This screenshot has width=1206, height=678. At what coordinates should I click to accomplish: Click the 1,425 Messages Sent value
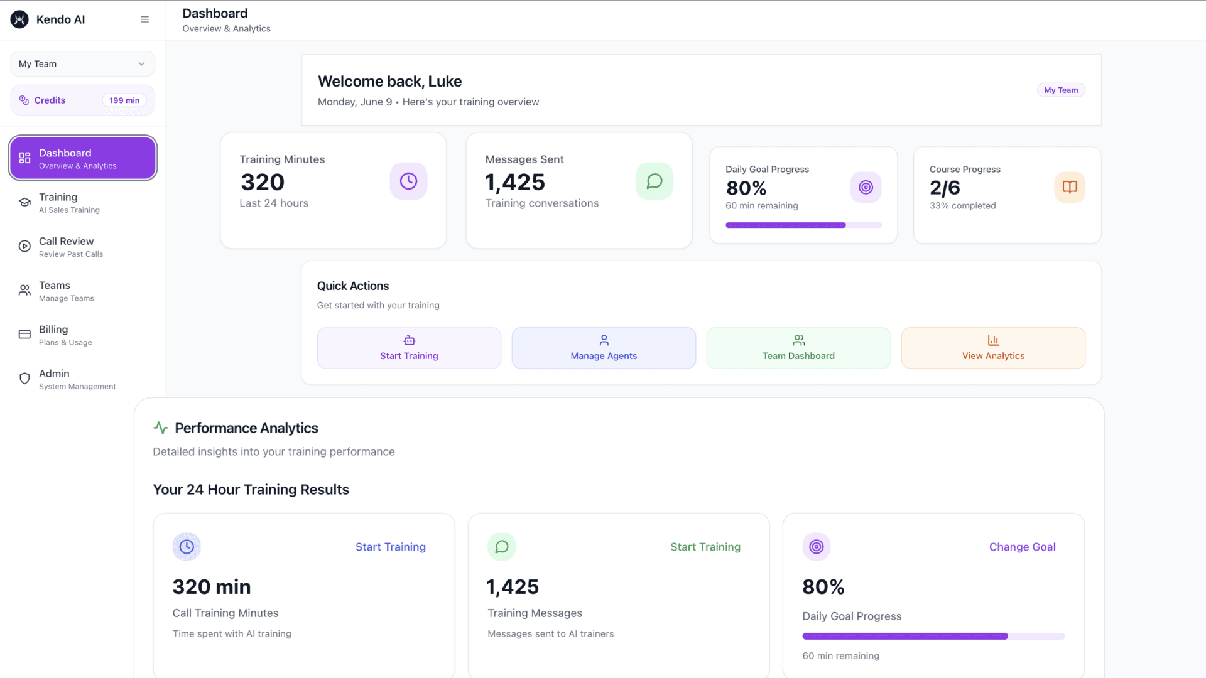pyautogui.click(x=515, y=182)
